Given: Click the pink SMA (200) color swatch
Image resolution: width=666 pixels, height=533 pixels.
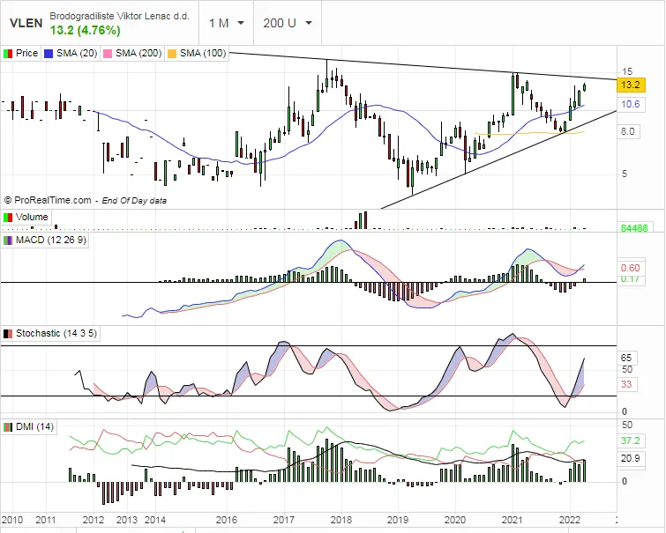Looking at the screenshot, I should tap(108, 53).
